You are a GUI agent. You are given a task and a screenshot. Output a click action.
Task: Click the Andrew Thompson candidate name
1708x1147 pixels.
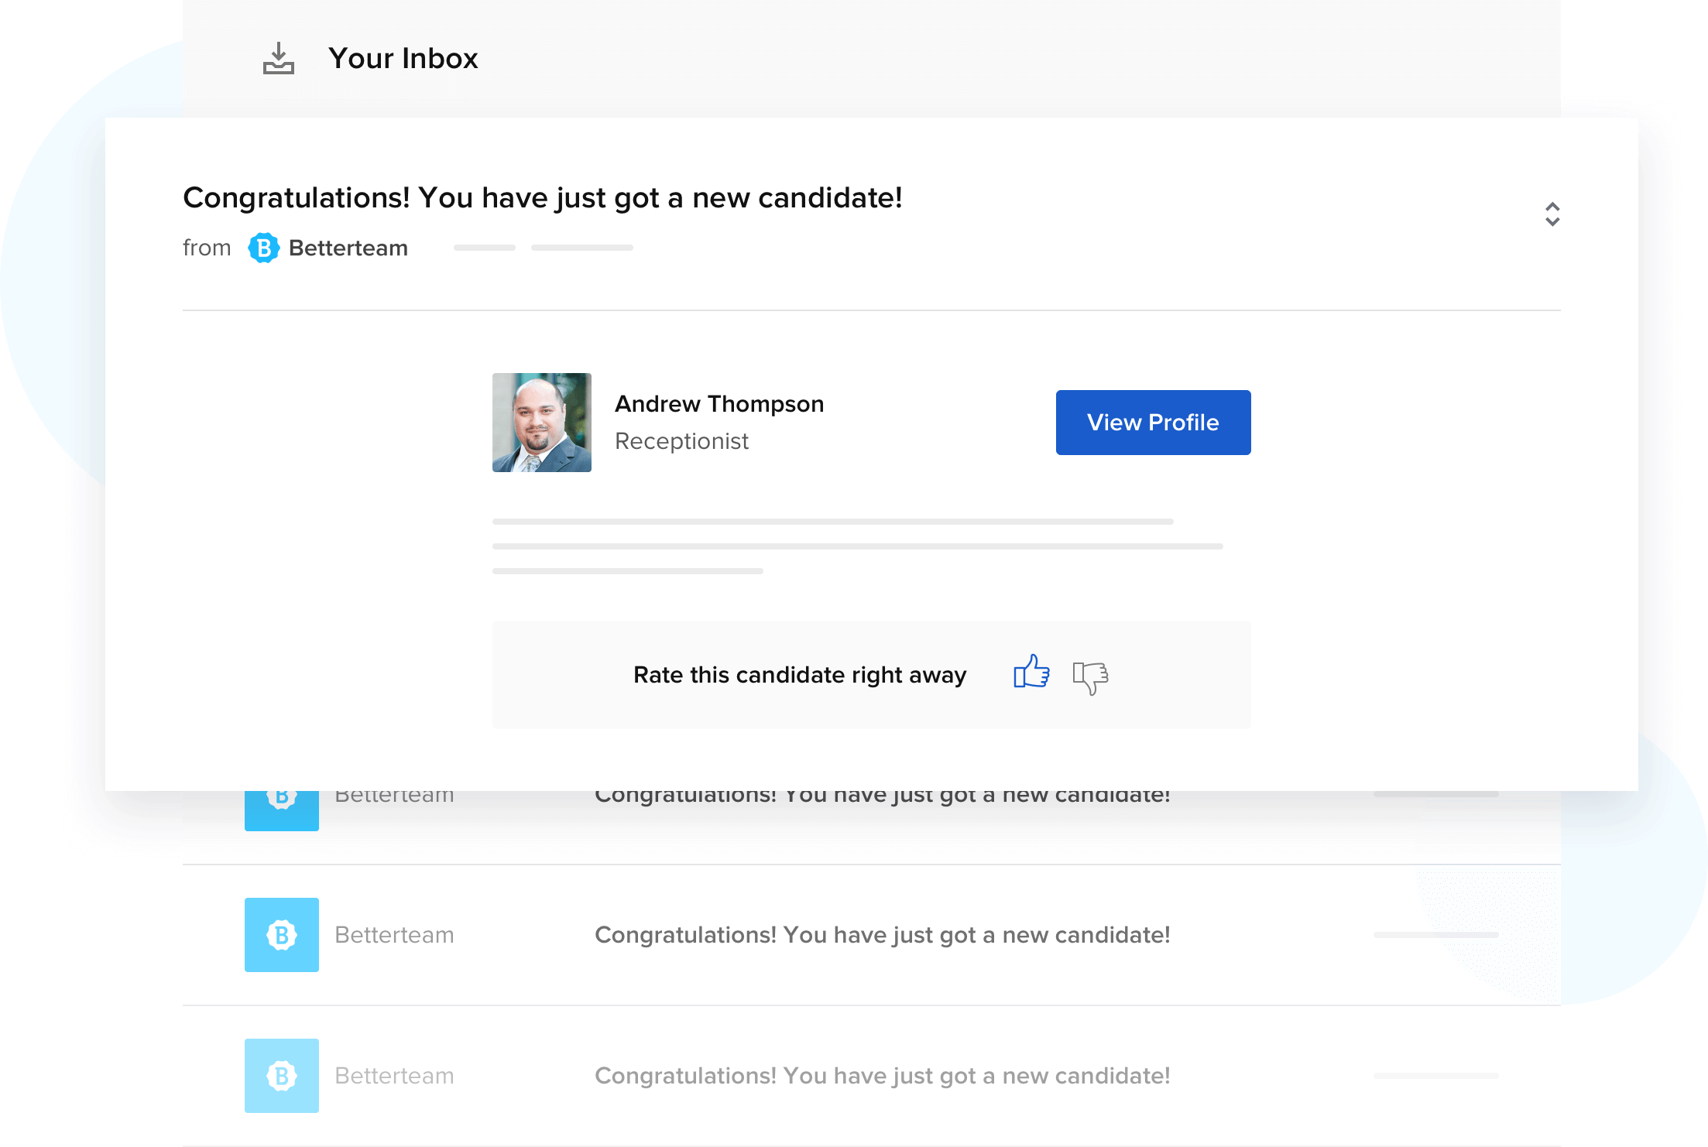pyautogui.click(x=719, y=404)
